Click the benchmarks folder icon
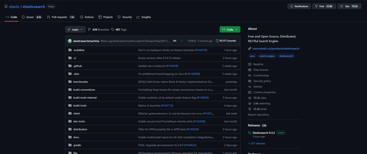Screen dimensions: 367x154 coord(70,82)
